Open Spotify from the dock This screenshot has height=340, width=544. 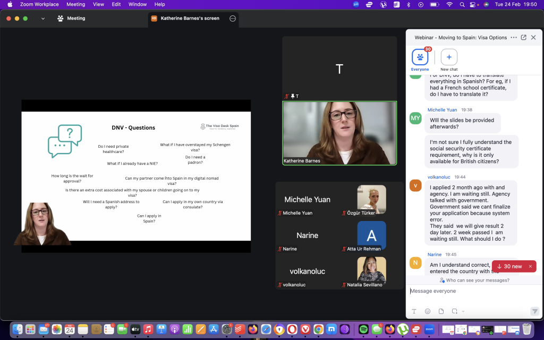(363, 329)
